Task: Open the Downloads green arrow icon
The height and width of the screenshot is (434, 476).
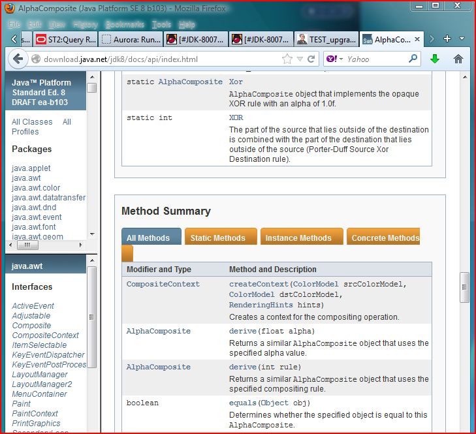Action: (435, 59)
